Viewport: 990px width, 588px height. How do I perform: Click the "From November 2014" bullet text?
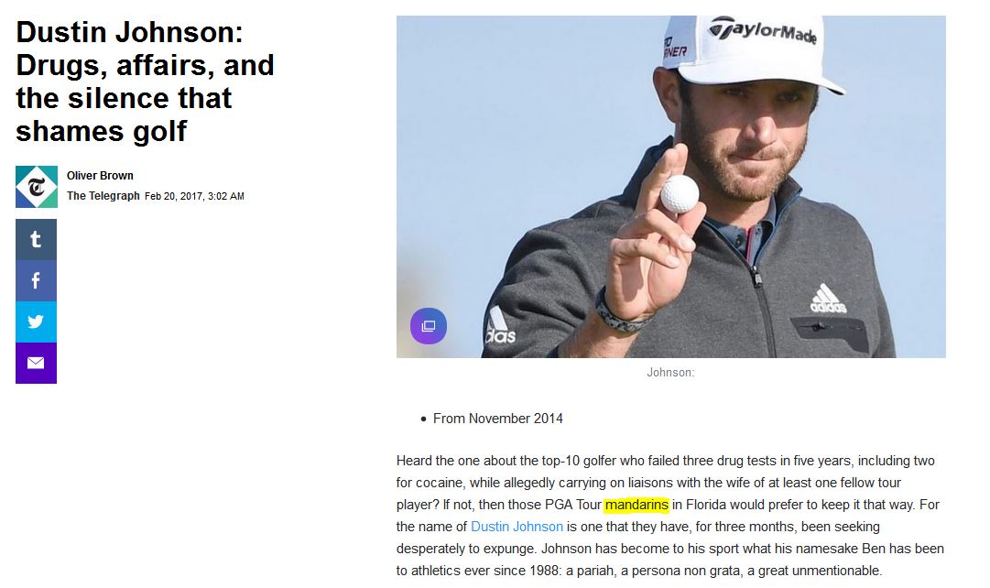[x=497, y=419]
